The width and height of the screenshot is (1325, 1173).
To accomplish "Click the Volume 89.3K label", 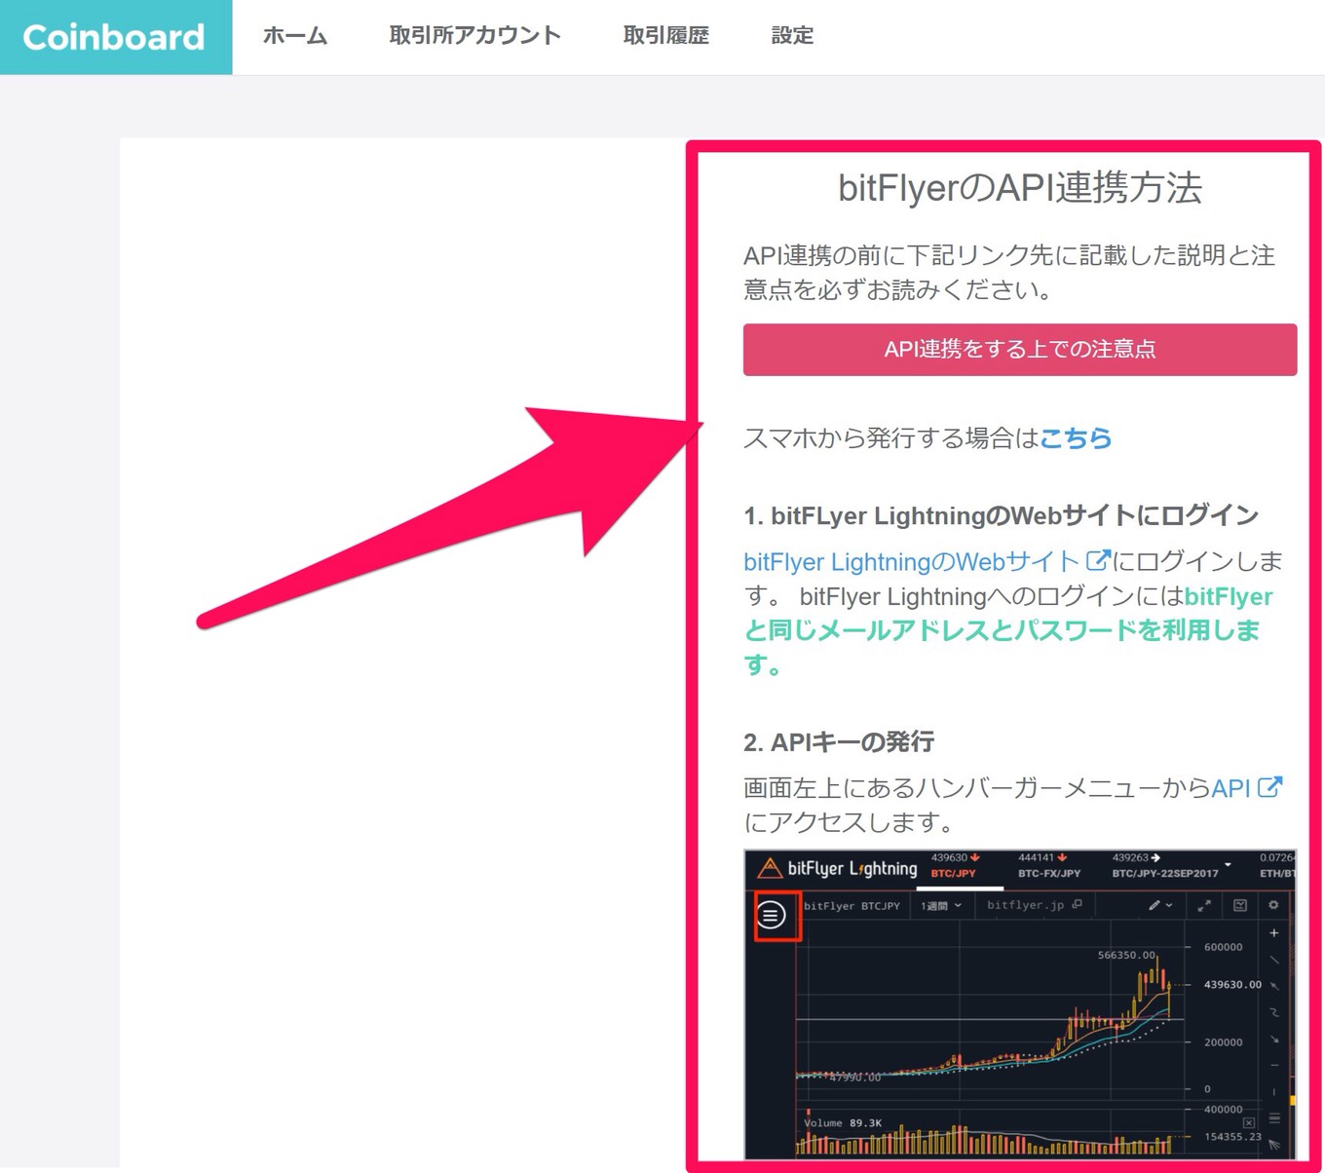I will [843, 1123].
